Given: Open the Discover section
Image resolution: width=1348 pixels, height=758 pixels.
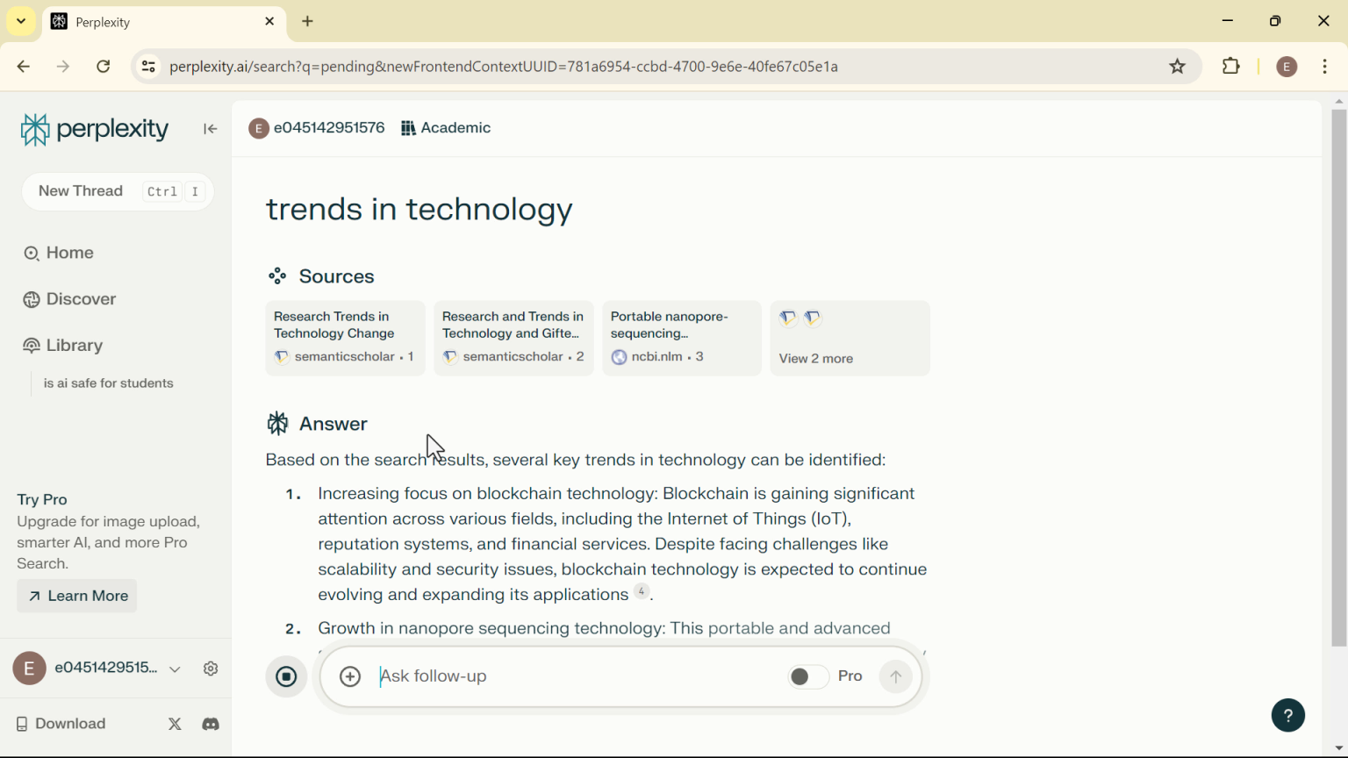Looking at the screenshot, I should (79, 299).
